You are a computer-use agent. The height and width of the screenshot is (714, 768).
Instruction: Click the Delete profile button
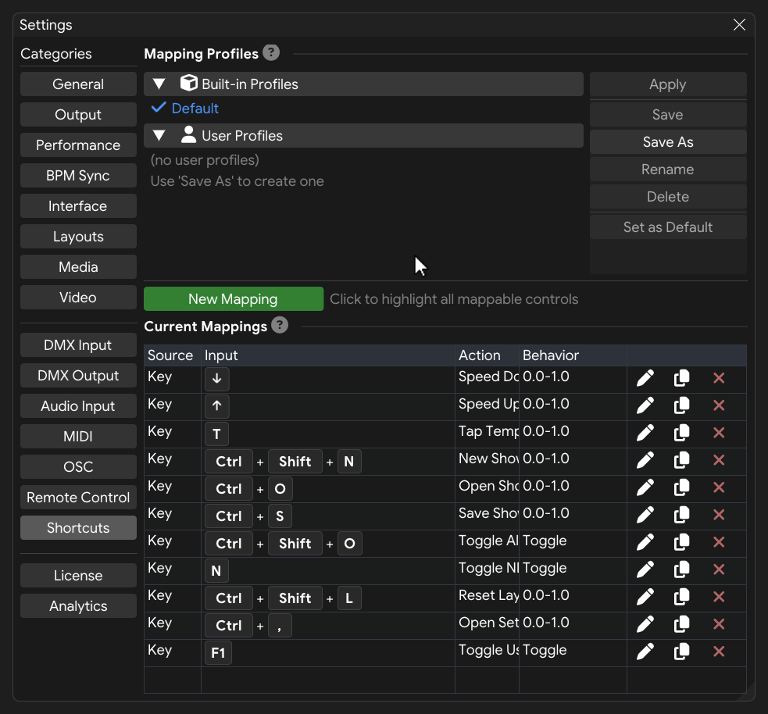[x=668, y=197]
